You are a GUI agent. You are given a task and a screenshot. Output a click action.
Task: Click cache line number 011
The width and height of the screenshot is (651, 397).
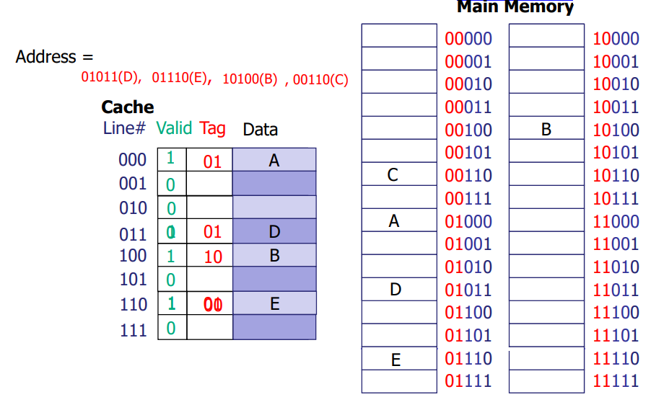tap(133, 235)
